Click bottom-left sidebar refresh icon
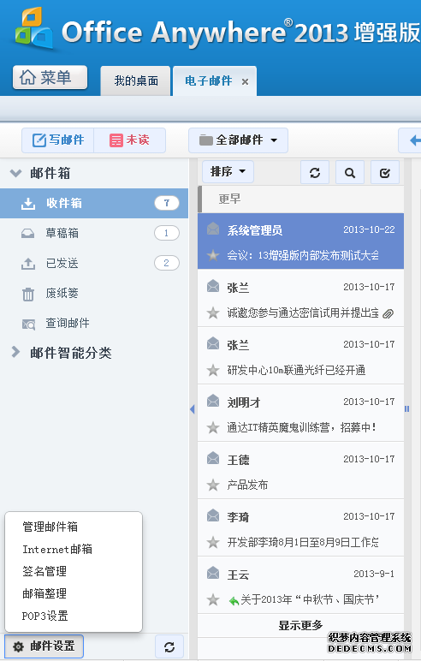421x661 pixels. 169,647
